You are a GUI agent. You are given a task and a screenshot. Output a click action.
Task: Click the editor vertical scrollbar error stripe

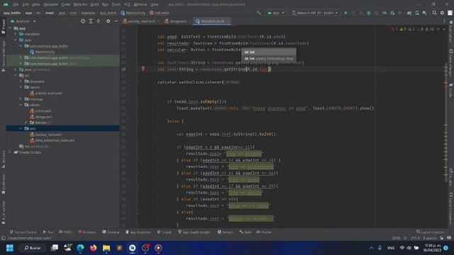pyautogui.click(x=445, y=125)
